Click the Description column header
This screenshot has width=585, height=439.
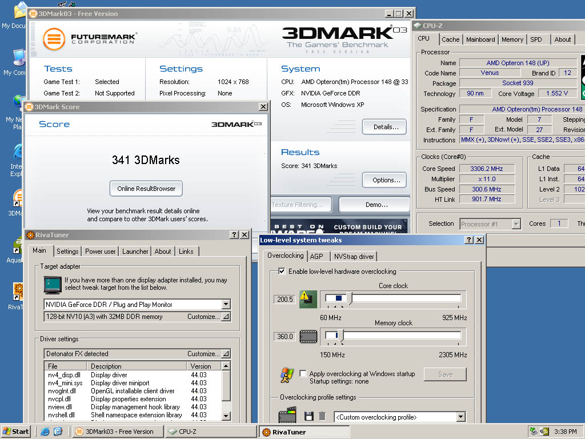[137, 366]
